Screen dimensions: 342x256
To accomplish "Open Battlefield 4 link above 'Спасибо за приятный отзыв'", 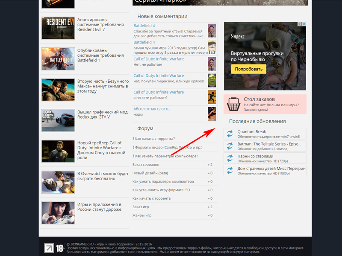I will 144,26.
